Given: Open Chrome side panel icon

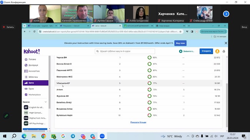Looking at the screenshot, I should (x=192, y=31).
